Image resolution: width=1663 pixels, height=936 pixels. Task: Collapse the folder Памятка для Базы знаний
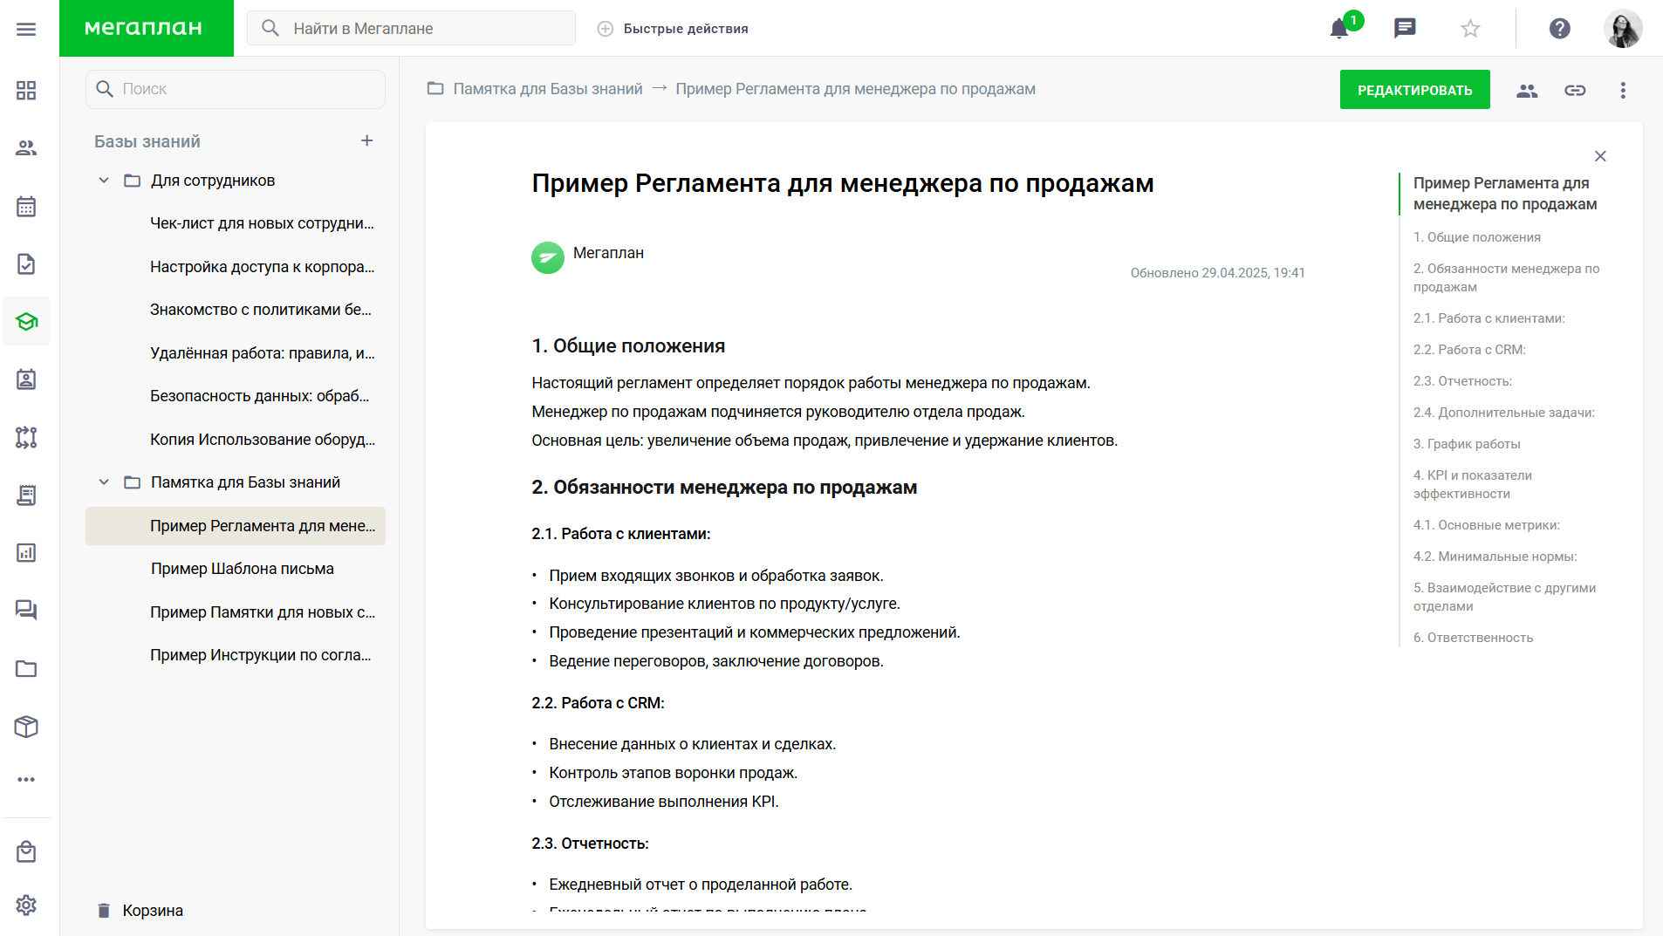(x=104, y=481)
